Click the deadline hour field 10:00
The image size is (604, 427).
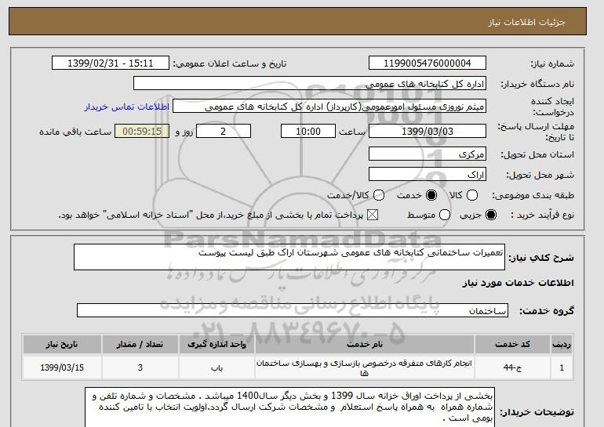[308, 131]
